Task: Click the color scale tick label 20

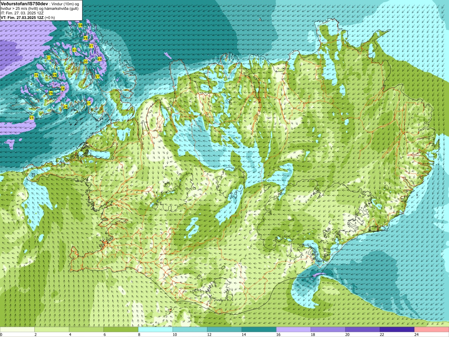Action: (347, 335)
